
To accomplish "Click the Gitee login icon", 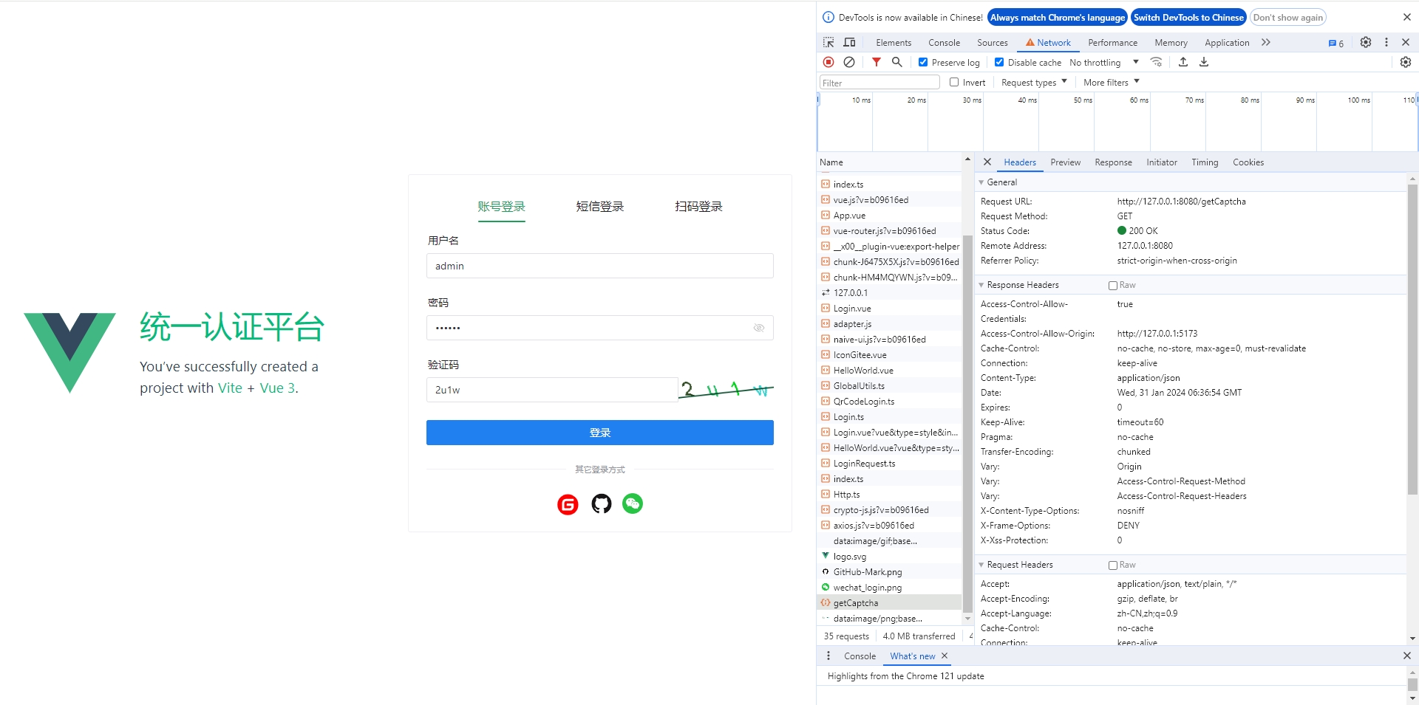I will 568,504.
